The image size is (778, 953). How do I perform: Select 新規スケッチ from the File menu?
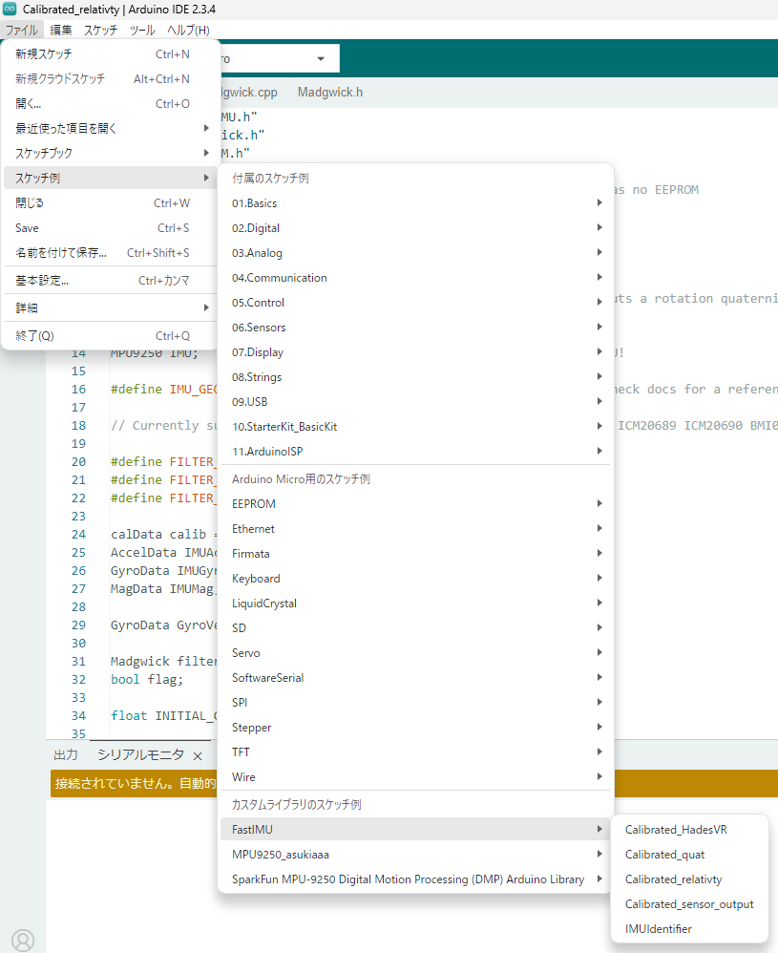[x=44, y=54]
